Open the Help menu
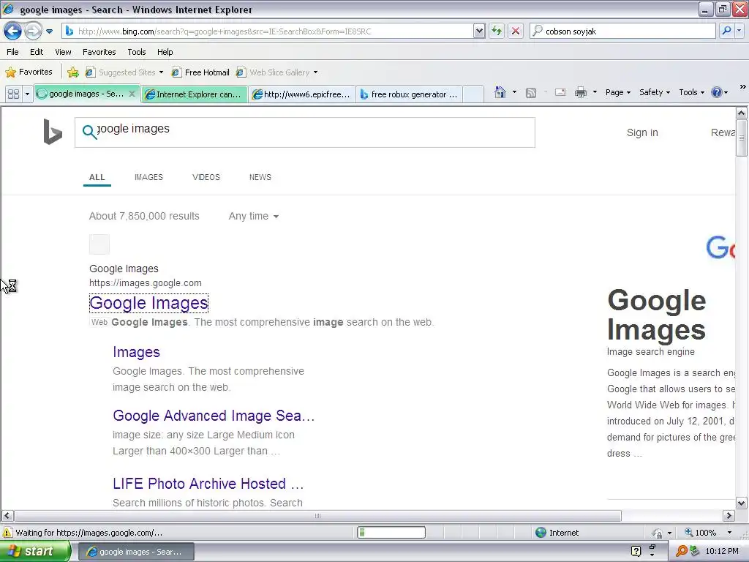The image size is (749, 562). 165,52
